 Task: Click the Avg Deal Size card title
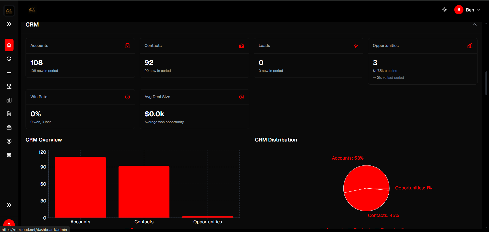157,97
